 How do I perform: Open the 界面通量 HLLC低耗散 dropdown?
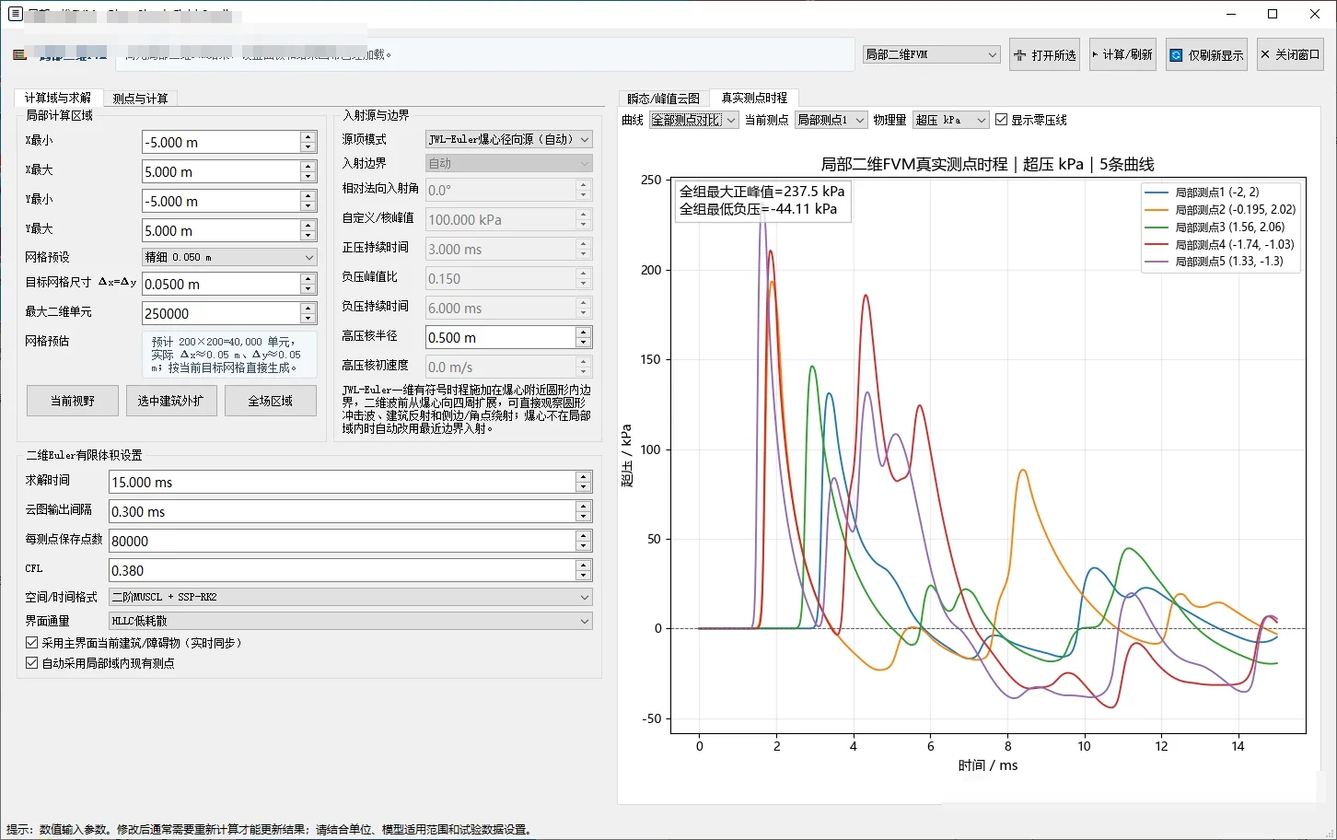click(351, 621)
